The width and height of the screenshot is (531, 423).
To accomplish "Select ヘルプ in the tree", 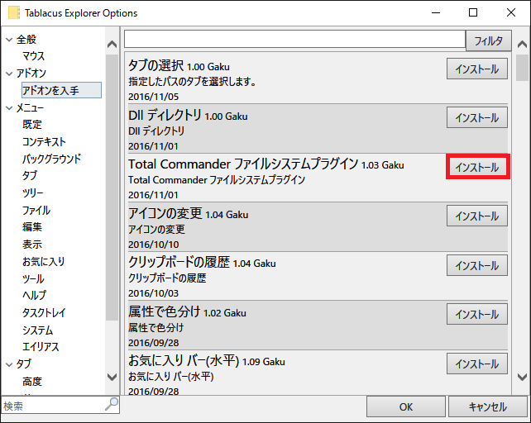I will click(34, 296).
